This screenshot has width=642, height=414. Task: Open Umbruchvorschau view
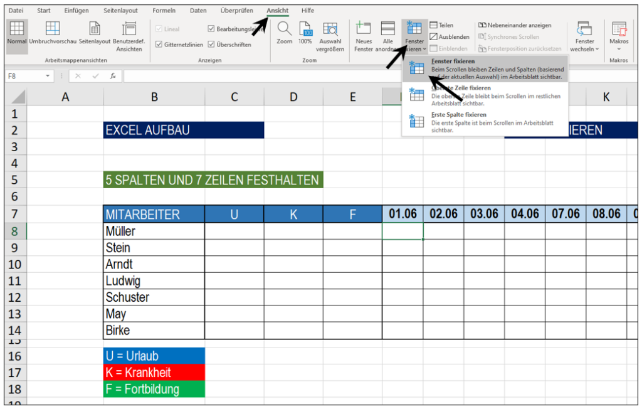[x=53, y=33]
